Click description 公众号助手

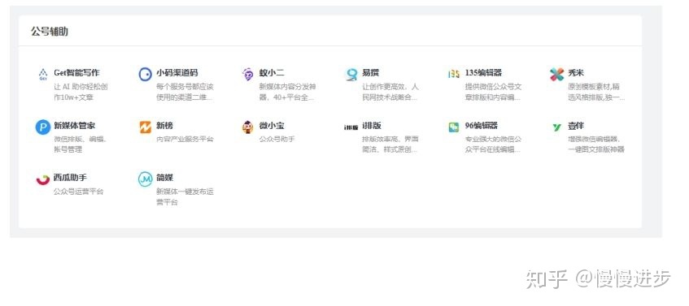(x=277, y=139)
